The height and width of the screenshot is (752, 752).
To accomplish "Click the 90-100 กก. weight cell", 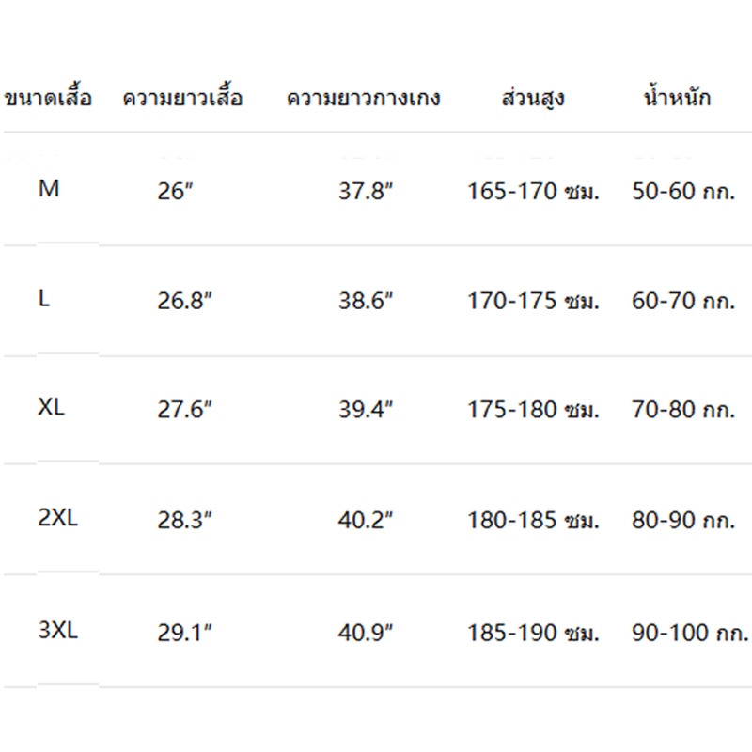I will [690, 633].
